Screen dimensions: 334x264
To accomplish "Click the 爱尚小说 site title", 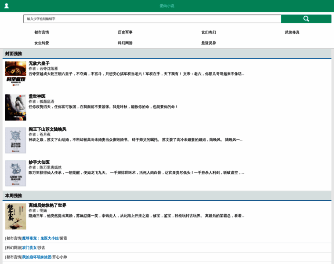I will (167, 6).
